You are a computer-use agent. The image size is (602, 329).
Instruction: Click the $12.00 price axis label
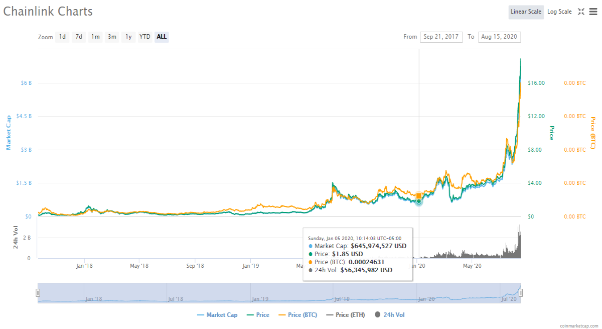pyautogui.click(x=537, y=116)
